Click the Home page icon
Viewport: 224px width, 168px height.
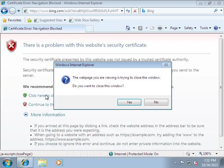click(x=128, y=28)
